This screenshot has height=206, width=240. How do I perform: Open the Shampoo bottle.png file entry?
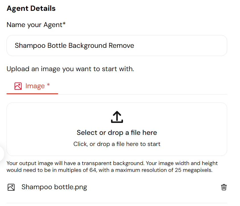point(54,187)
